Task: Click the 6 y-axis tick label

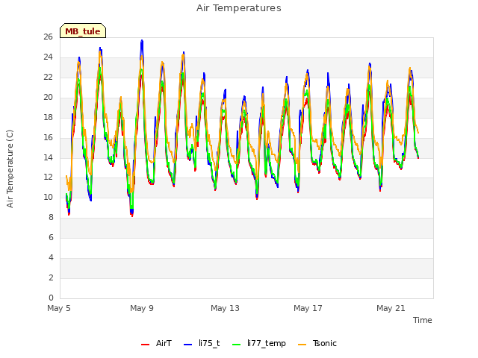Action: point(51,237)
